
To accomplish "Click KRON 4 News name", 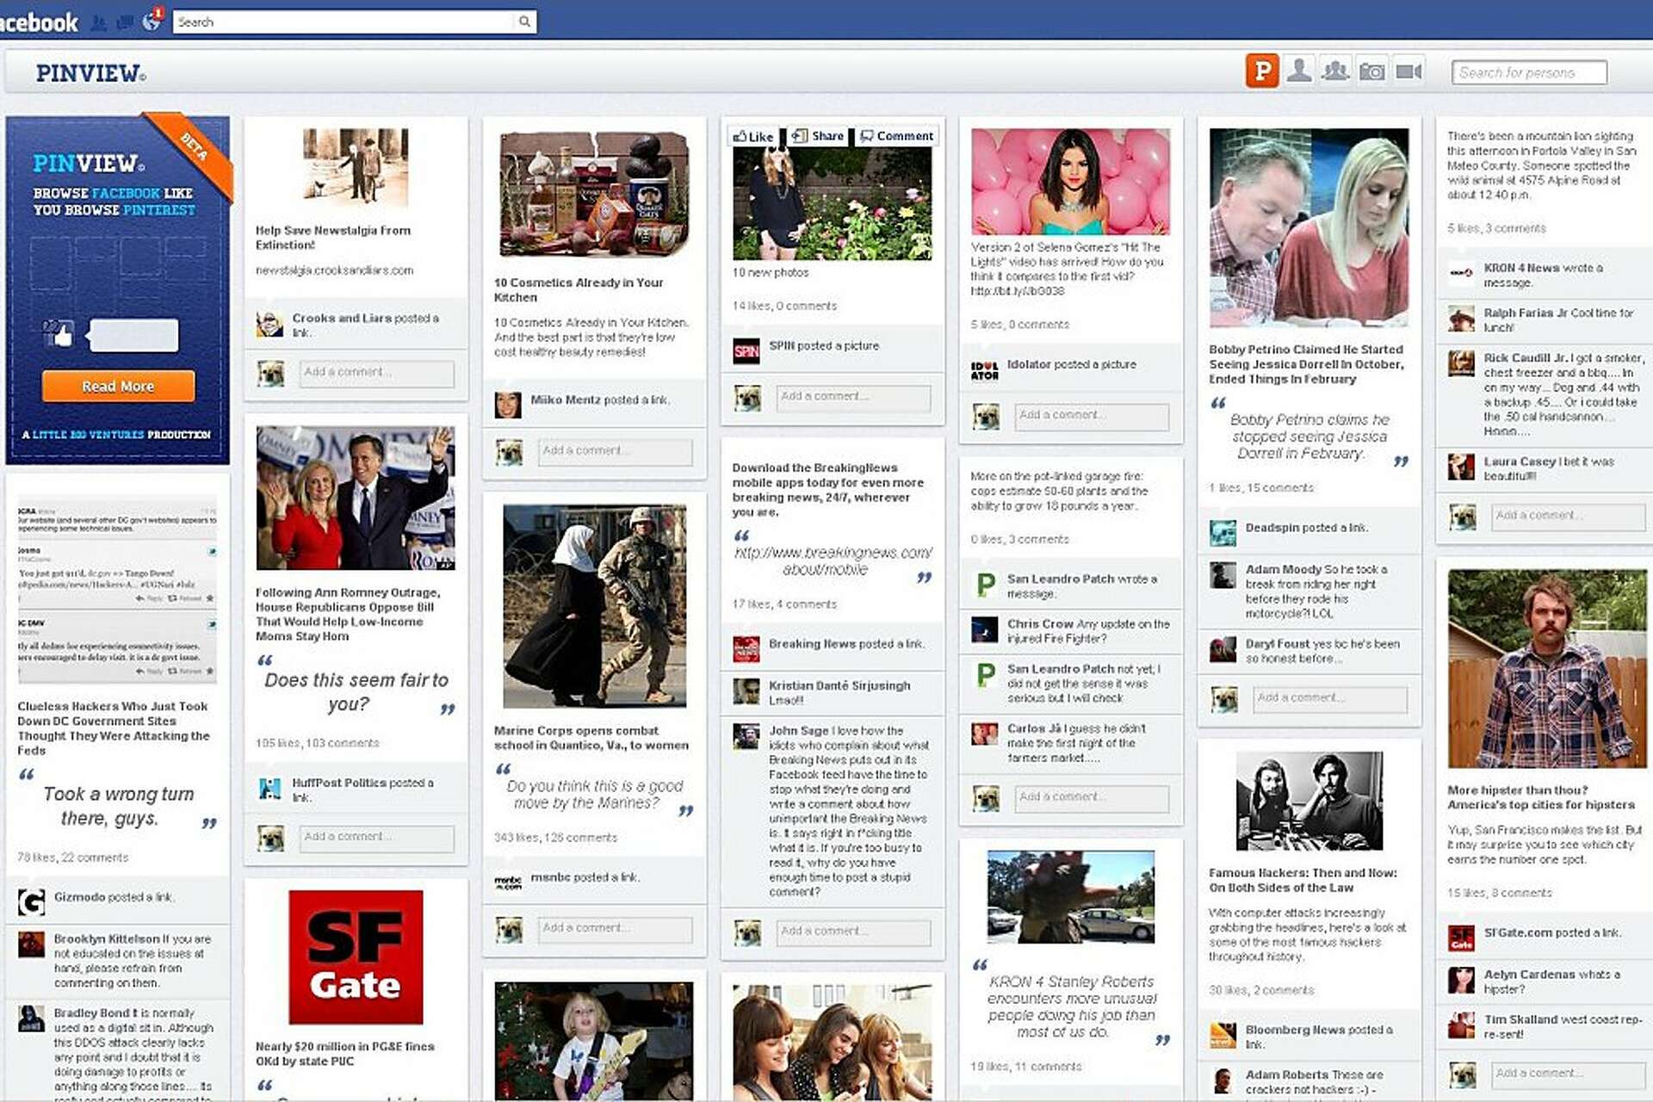I will [1521, 268].
